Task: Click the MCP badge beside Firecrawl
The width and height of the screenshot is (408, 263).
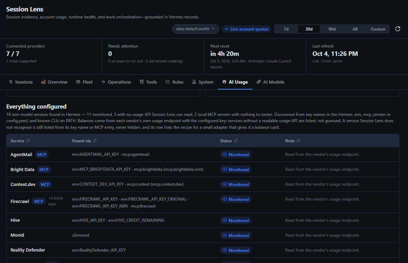Action: [39, 201]
